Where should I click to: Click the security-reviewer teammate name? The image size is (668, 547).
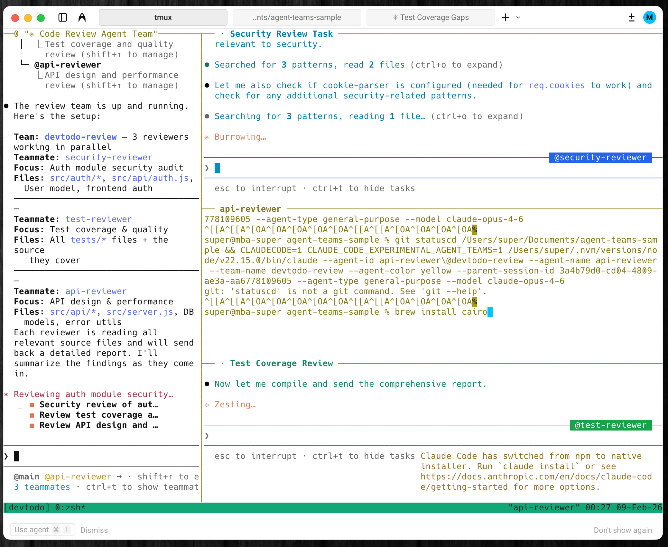[109, 157]
